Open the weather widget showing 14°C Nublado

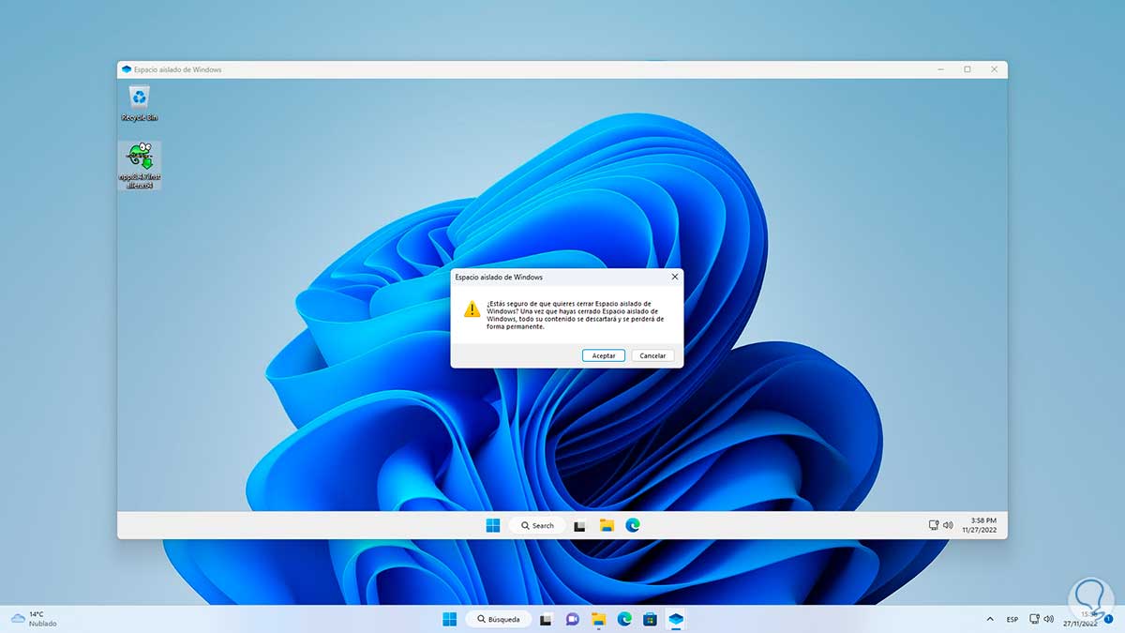[34, 619]
